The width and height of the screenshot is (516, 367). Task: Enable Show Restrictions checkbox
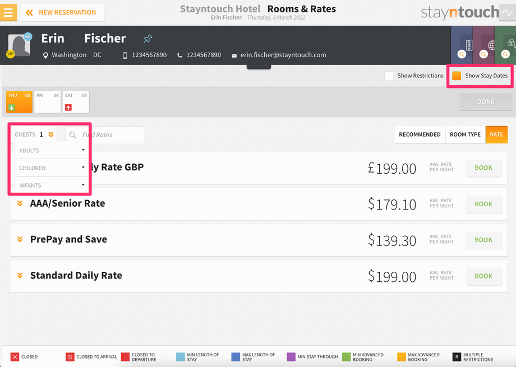tap(389, 76)
